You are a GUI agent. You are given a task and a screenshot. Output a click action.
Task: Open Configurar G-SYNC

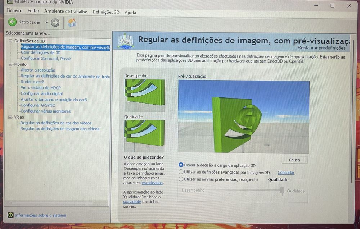(x=38, y=105)
